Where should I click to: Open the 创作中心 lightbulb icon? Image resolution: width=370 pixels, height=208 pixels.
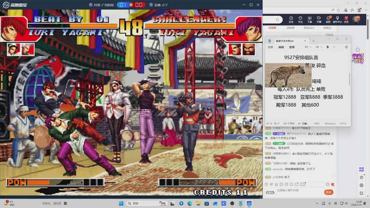click(337, 19)
